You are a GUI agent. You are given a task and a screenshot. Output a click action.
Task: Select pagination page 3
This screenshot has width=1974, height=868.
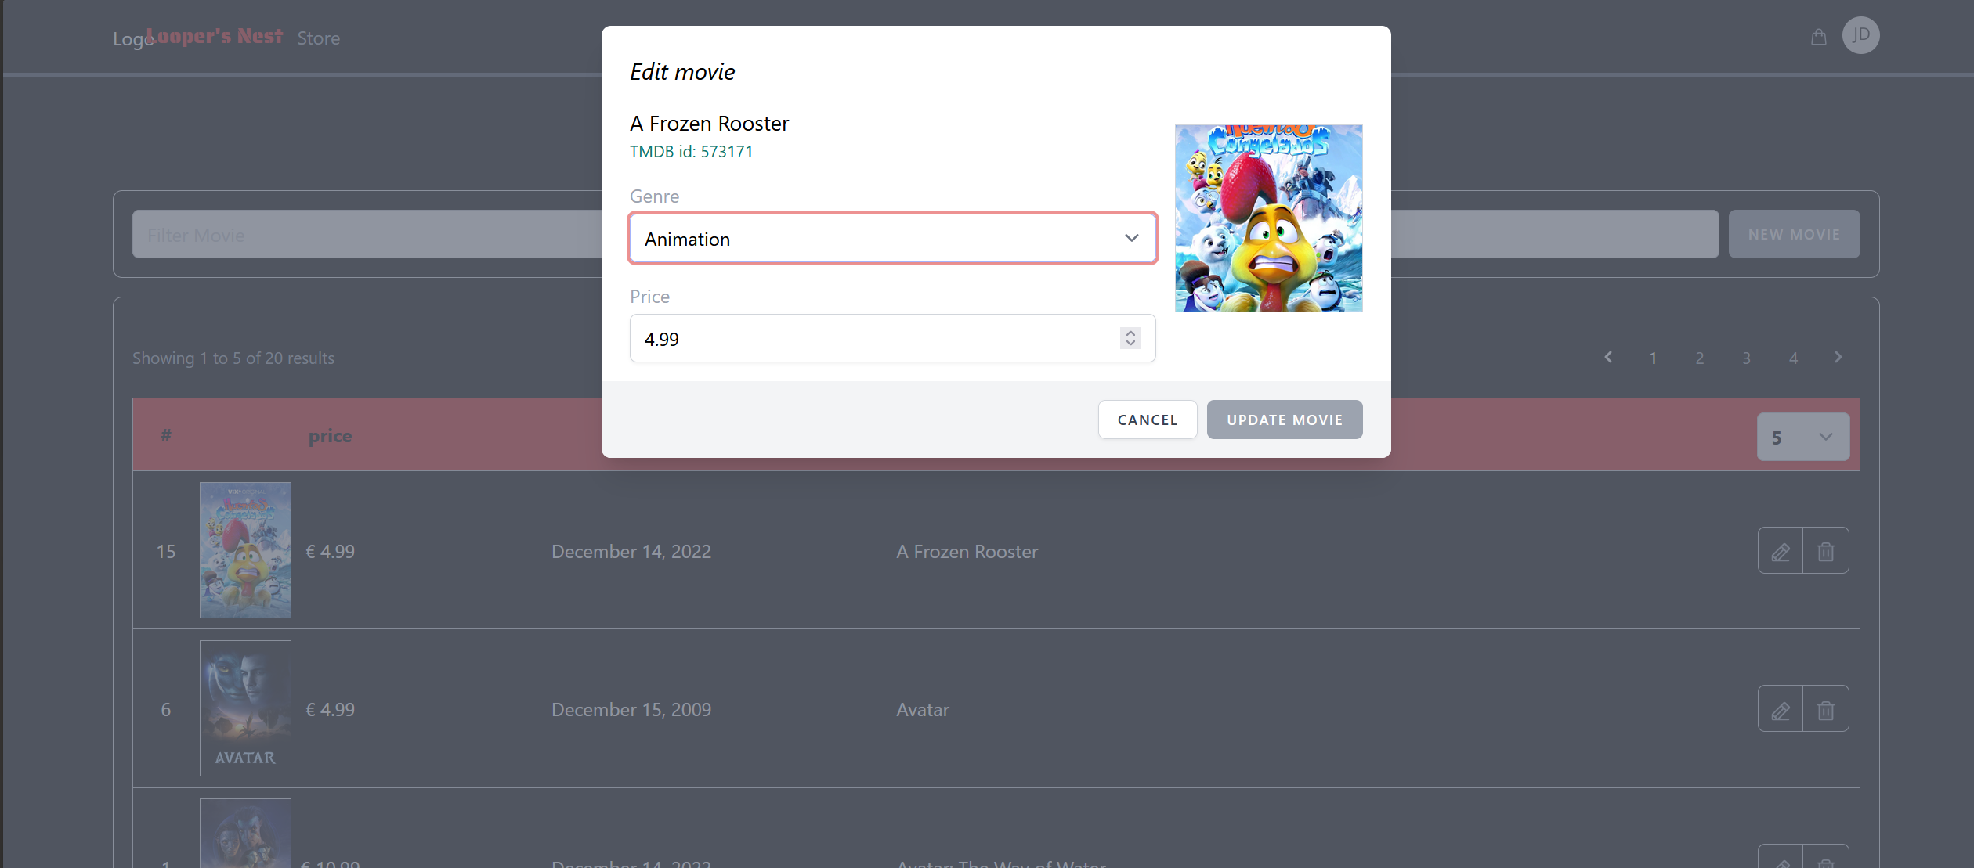pos(1746,357)
